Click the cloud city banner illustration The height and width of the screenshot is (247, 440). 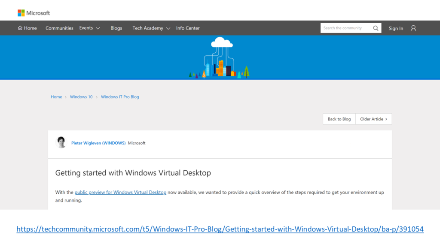219,57
